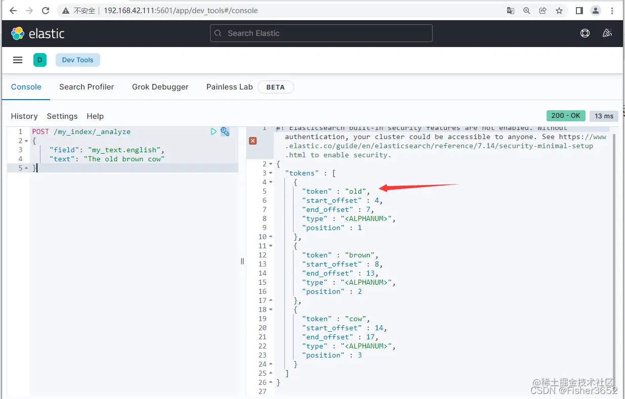Open the Settings menu item
The height and width of the screenshot is (399, 625).
click(62, 116)
